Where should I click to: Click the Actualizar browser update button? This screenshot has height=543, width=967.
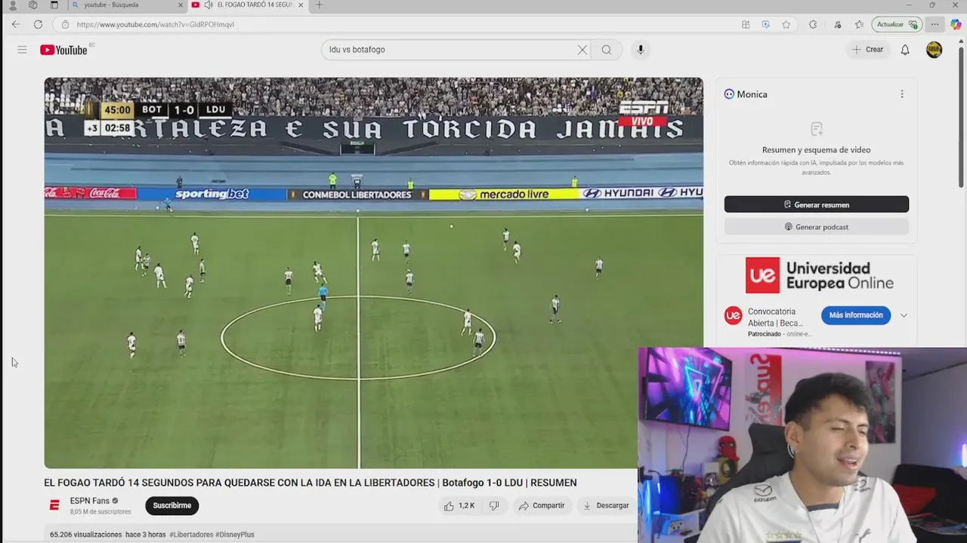(x=897, y=24)
